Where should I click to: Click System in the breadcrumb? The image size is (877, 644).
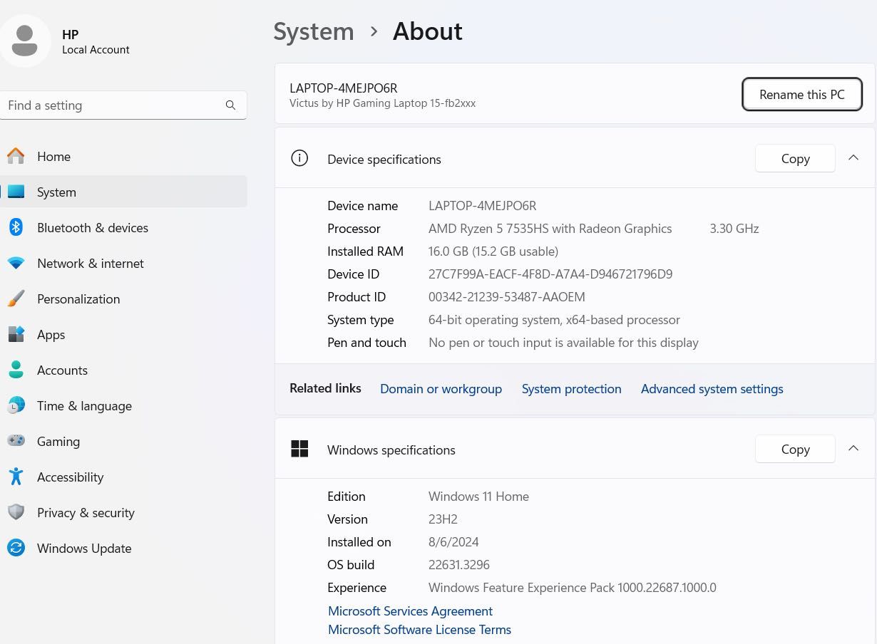tap(314, 31)
